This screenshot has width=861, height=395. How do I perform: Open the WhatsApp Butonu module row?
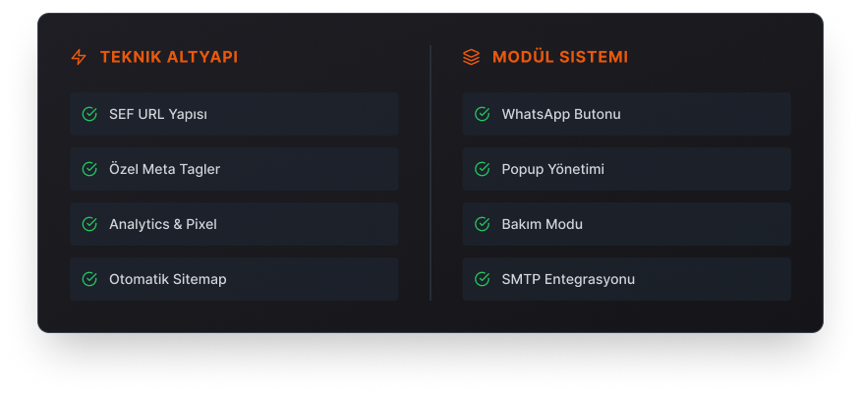(x=626, y=114)
